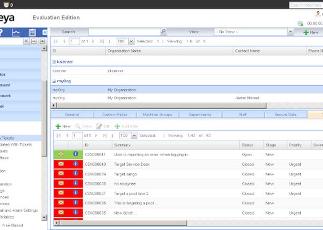Click horizontal scrollbar of tickets grid

click(123, 223)
